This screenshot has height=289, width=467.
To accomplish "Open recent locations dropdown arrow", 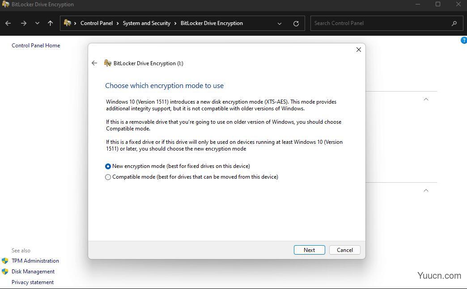I will (x=37, y=23).
